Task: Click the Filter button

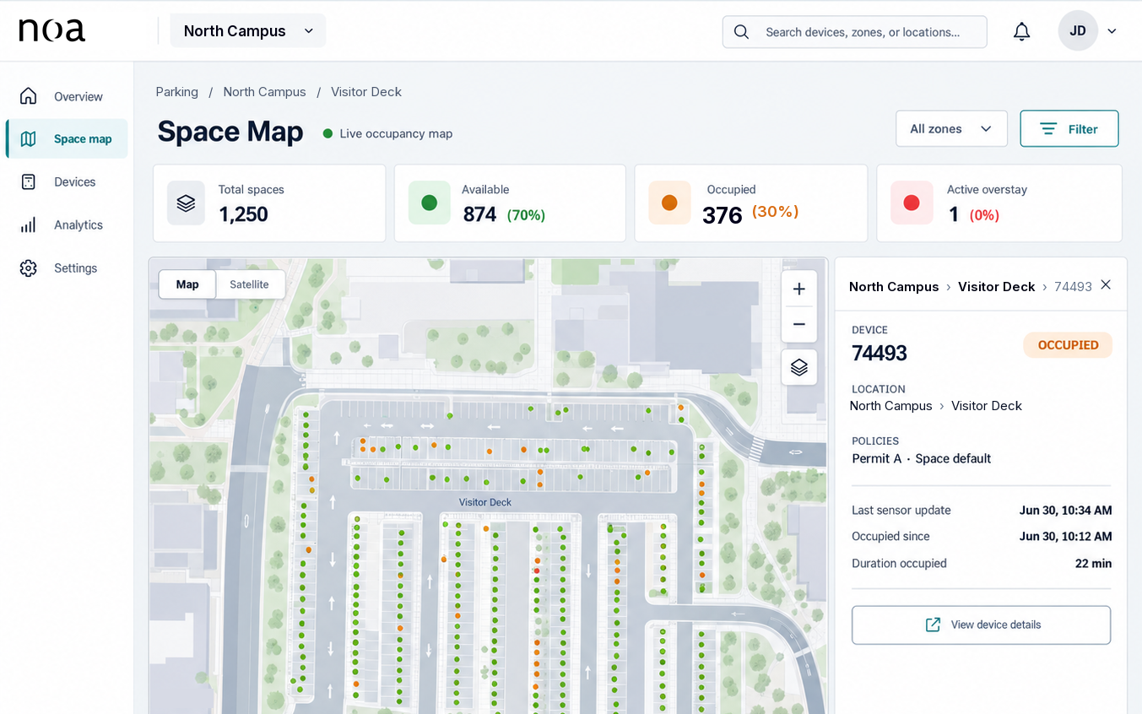Action: [1069, 129]
